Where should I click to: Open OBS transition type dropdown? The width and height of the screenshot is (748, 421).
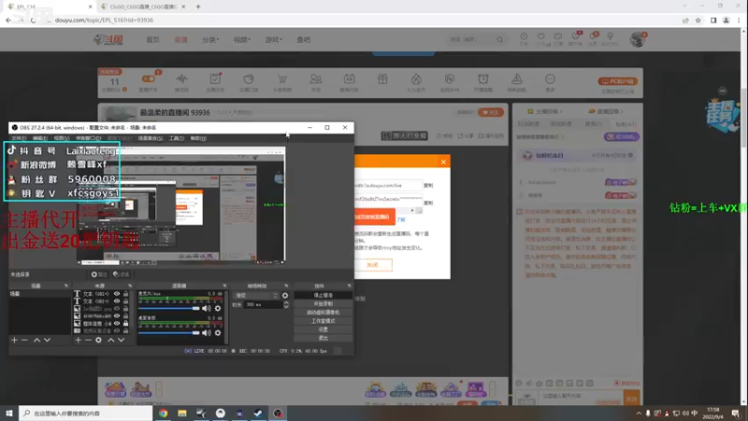(x=255, y=296)
